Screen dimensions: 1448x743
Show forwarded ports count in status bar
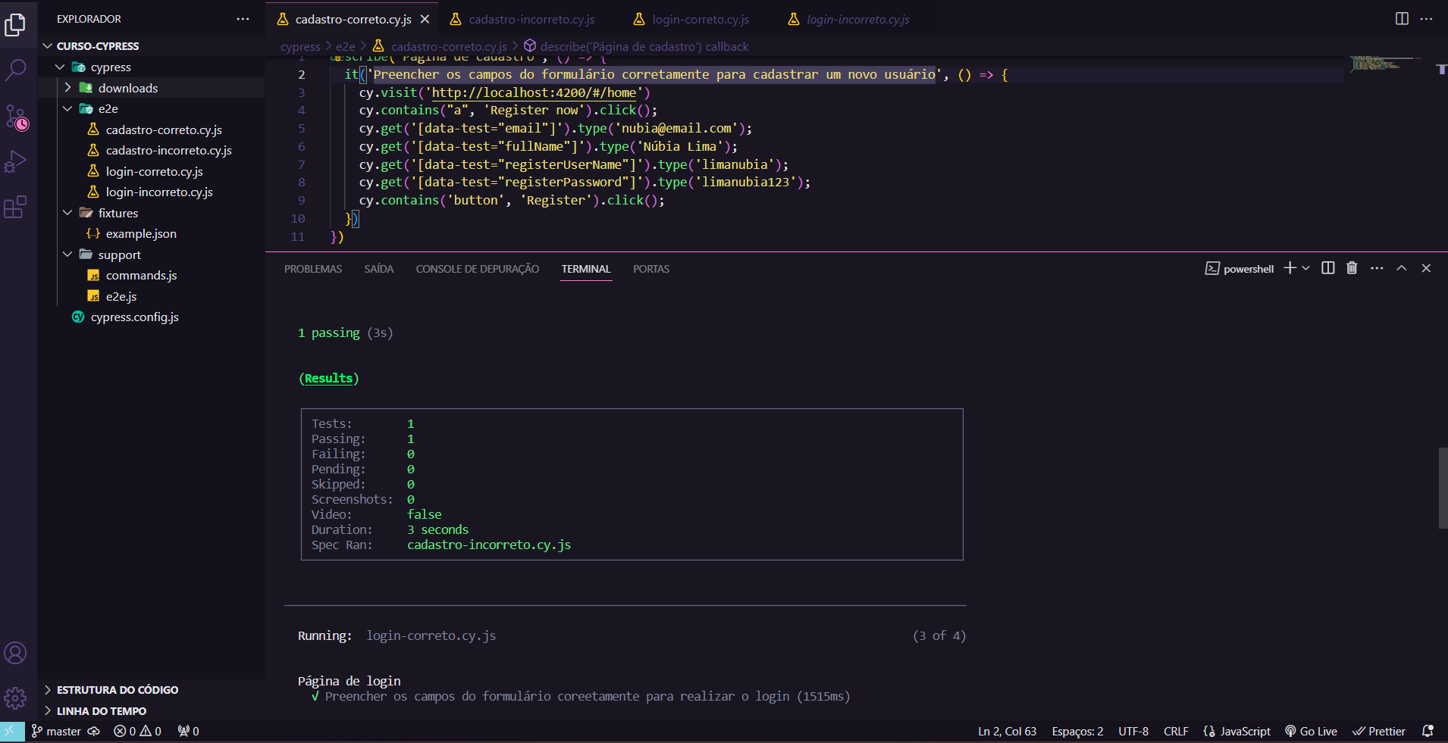pyautogui.click(x=188, y=732)
